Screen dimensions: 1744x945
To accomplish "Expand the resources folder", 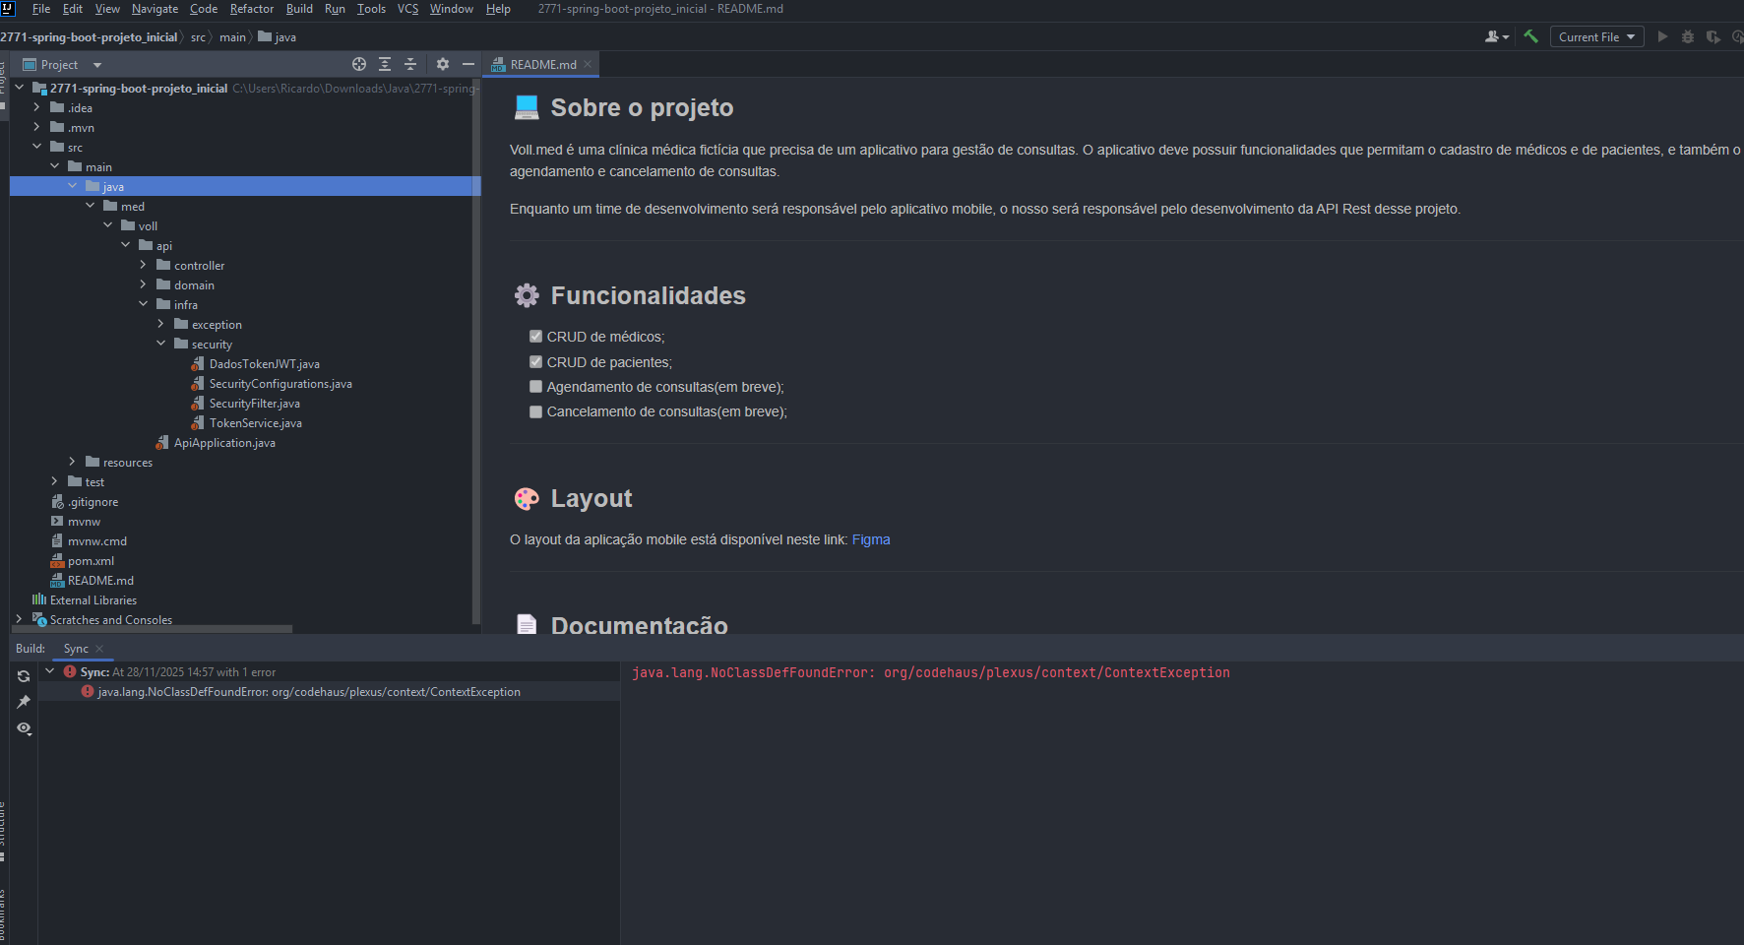I will pos(72,462).
